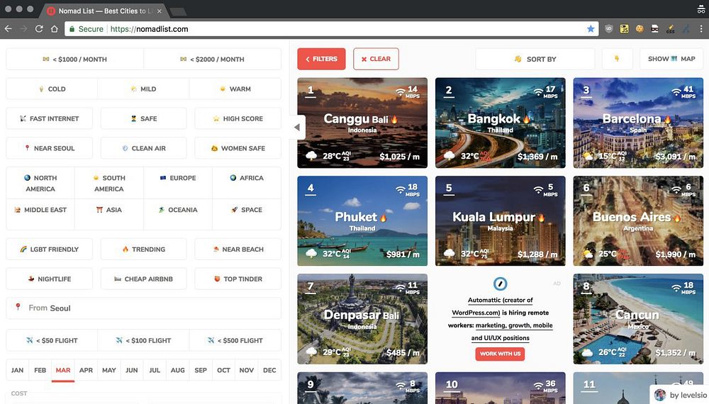
Task: Open the Automattic hiring ad link
Action: pyautogui.click(x=500, y=318)
